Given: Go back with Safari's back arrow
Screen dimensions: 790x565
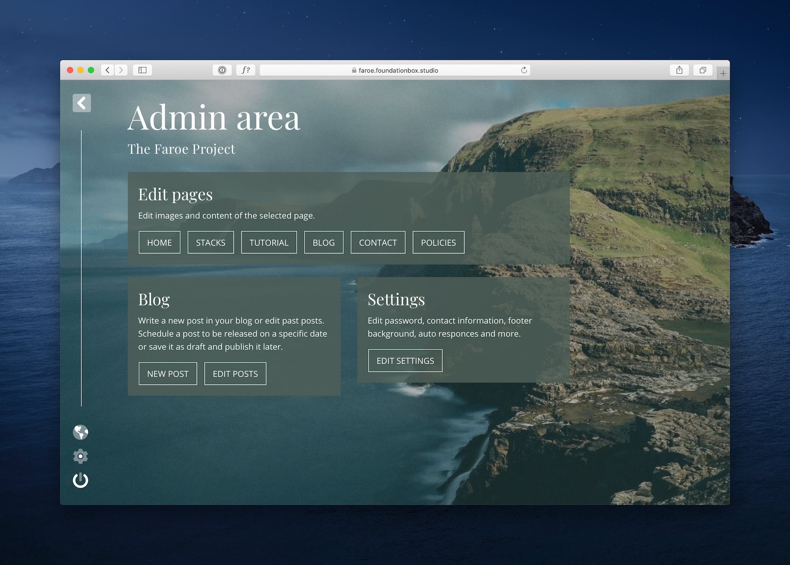Looking at the screenshot, I should [107, 70].
